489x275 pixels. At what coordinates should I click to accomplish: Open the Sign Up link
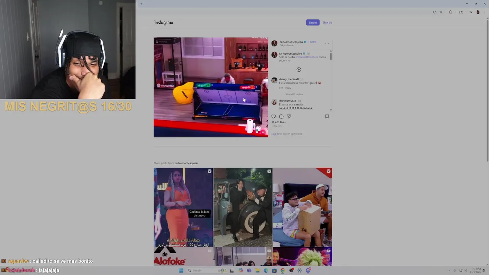click(x=327, y=23)
